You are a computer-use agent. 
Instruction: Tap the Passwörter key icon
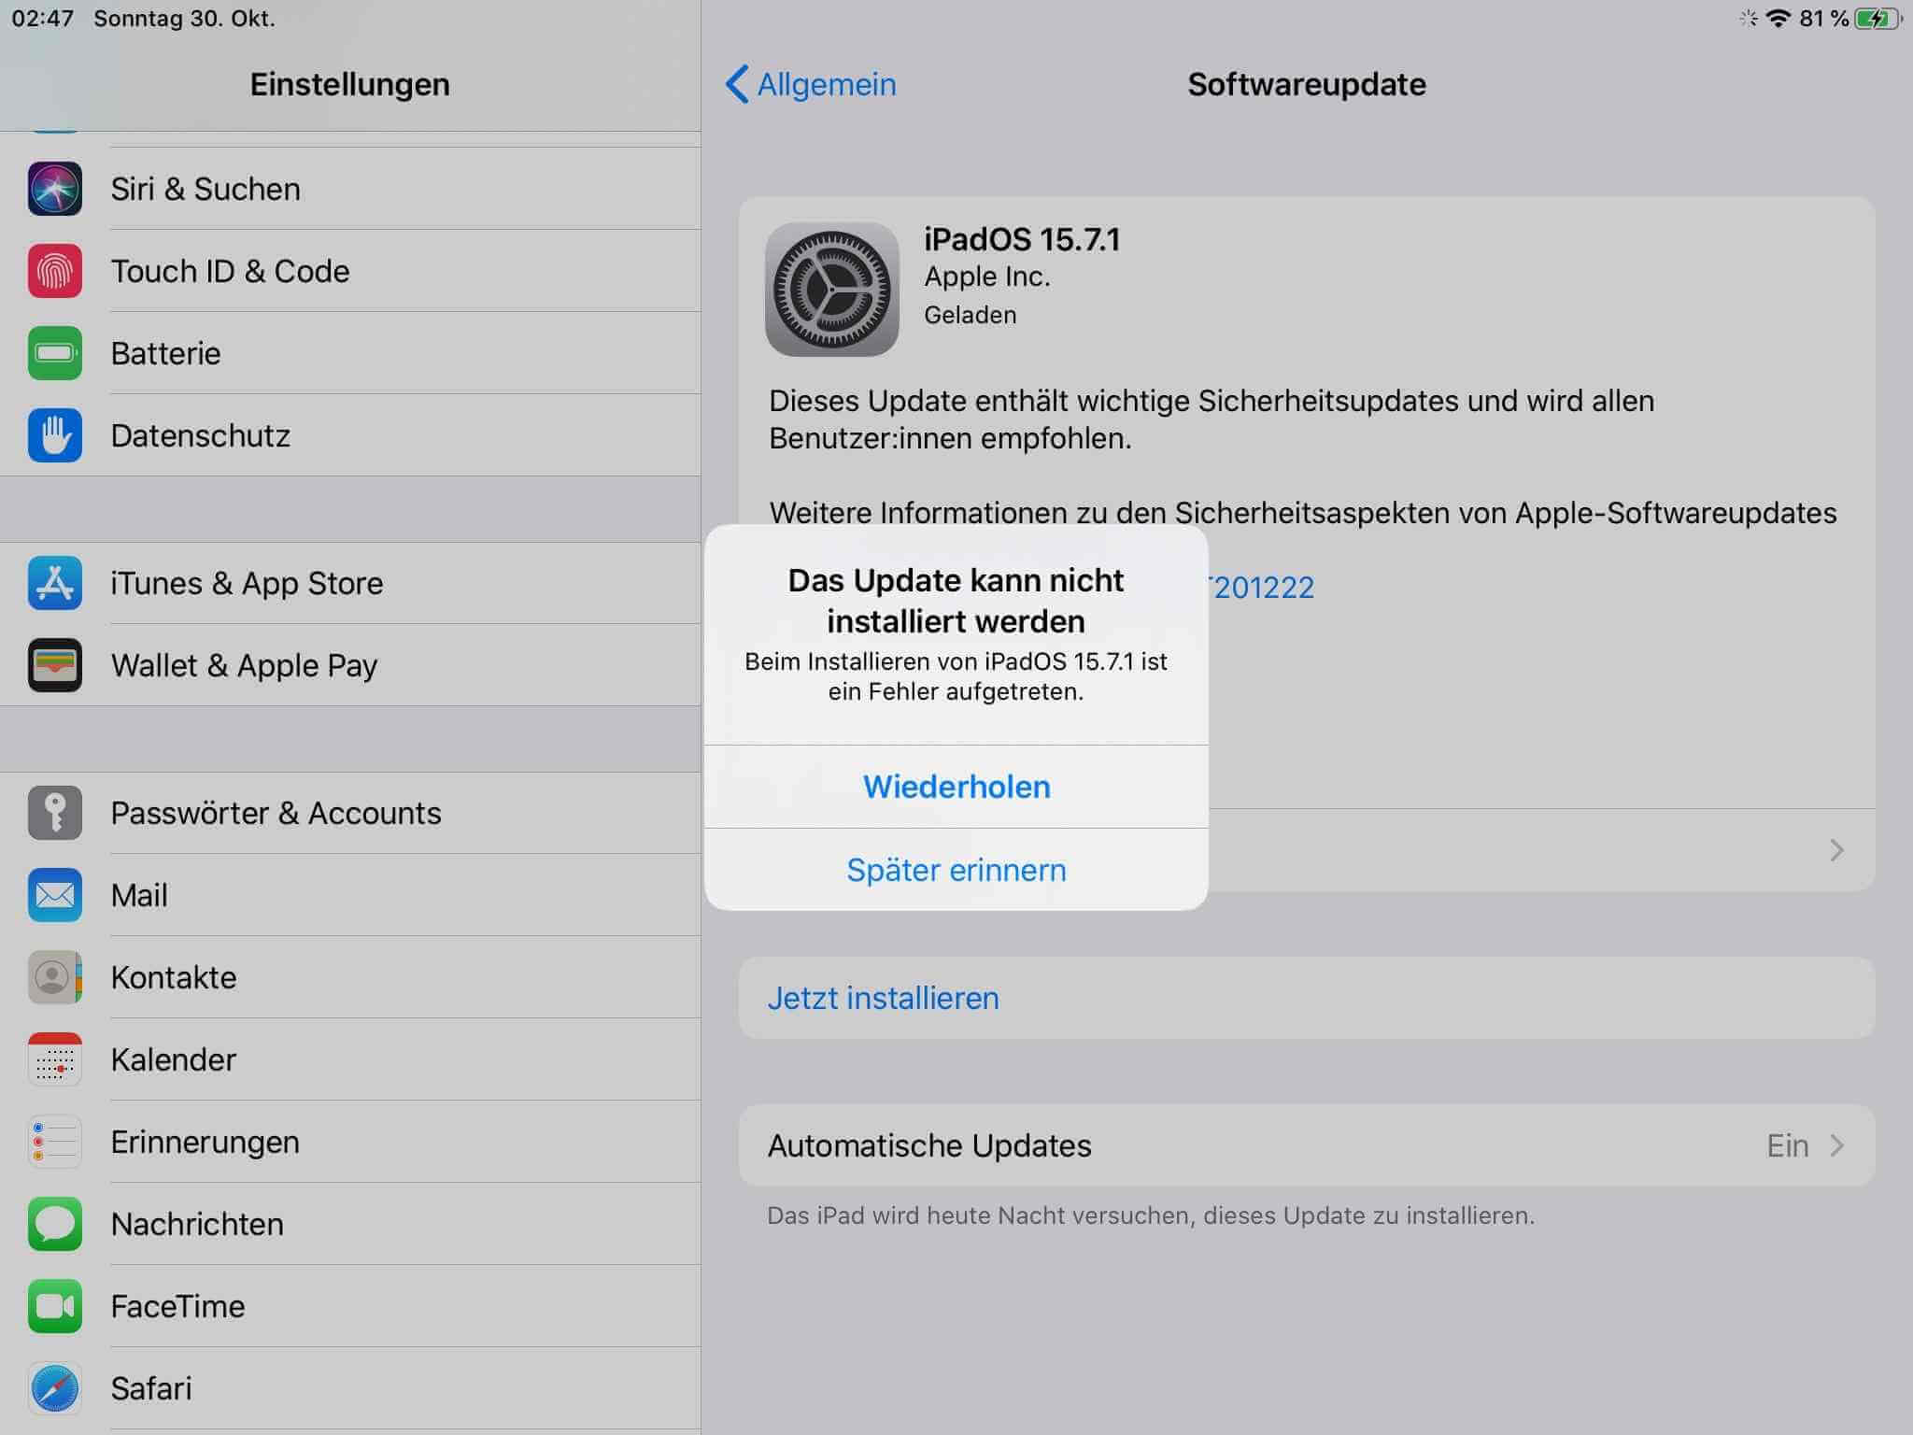click(x=55, y=813)
